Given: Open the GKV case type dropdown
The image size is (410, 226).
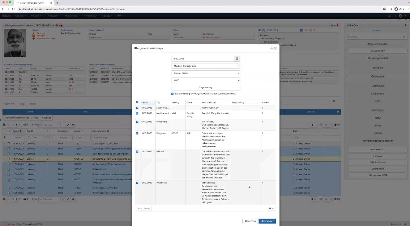Looking at the screenshot, I should [x=206, y=80].
